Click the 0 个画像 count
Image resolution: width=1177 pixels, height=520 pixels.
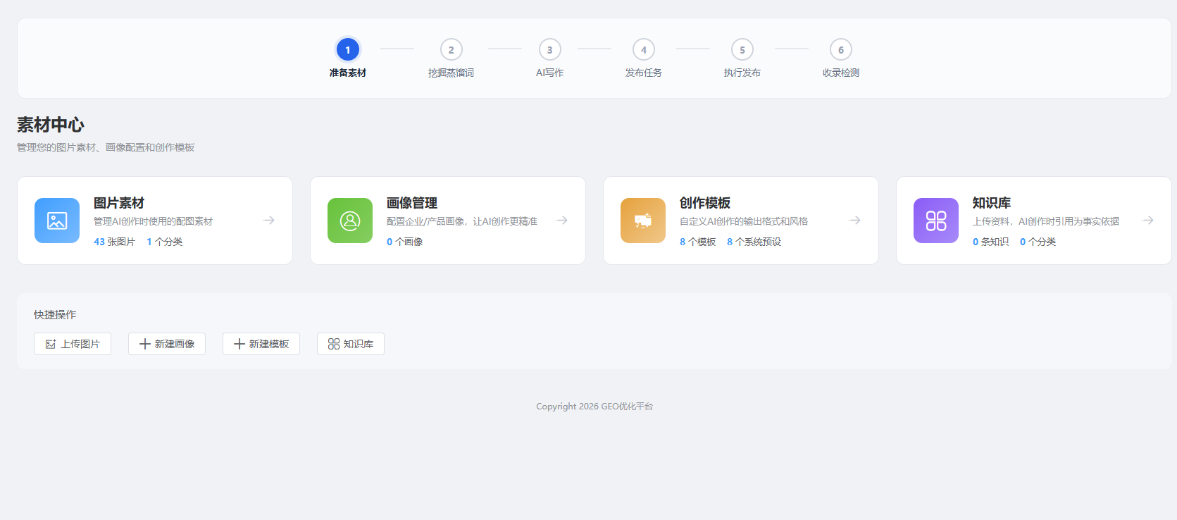coord(405,242)
